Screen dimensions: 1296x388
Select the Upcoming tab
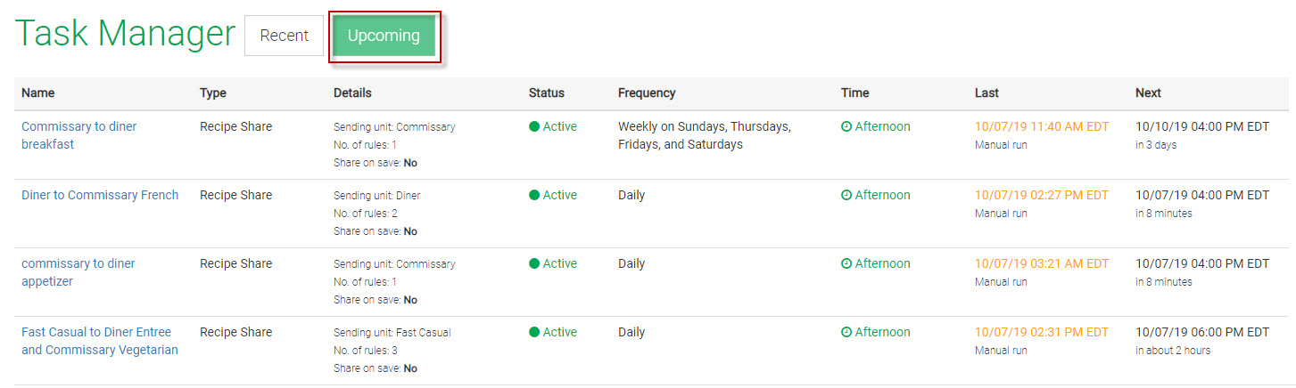tap(384, 36)
